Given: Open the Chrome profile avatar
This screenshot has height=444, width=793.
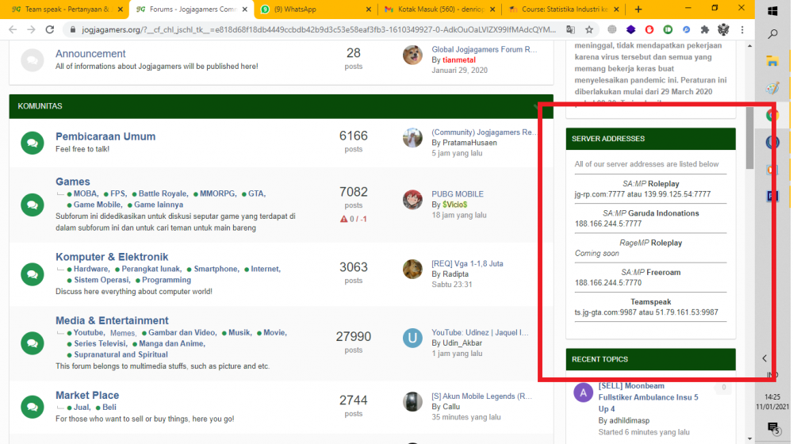Looking at the screenshot, I should click(723, 30).
